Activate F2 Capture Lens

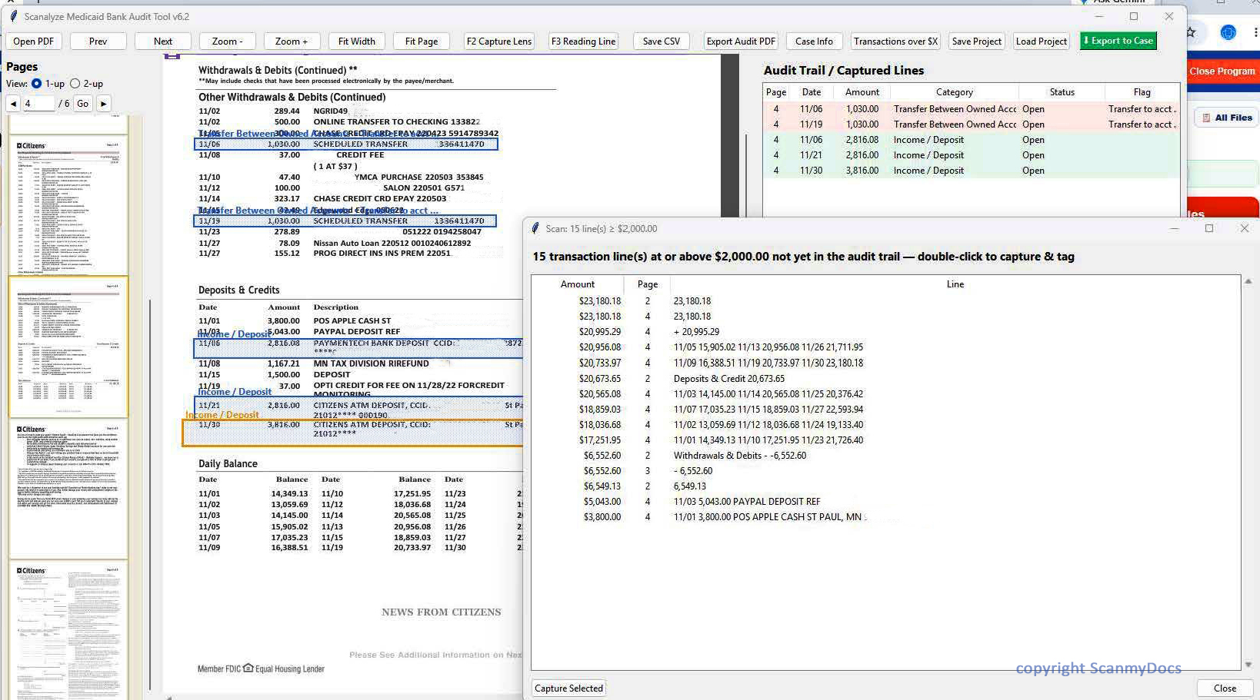499,41
